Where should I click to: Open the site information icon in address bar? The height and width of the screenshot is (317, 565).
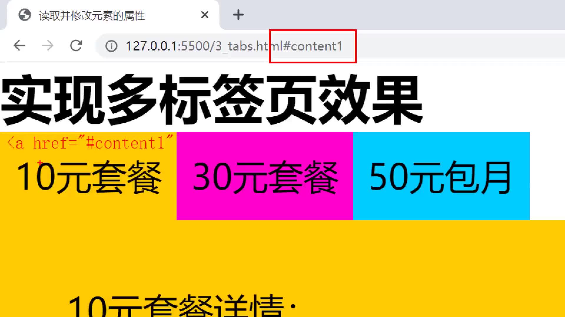tap(111, 46)
